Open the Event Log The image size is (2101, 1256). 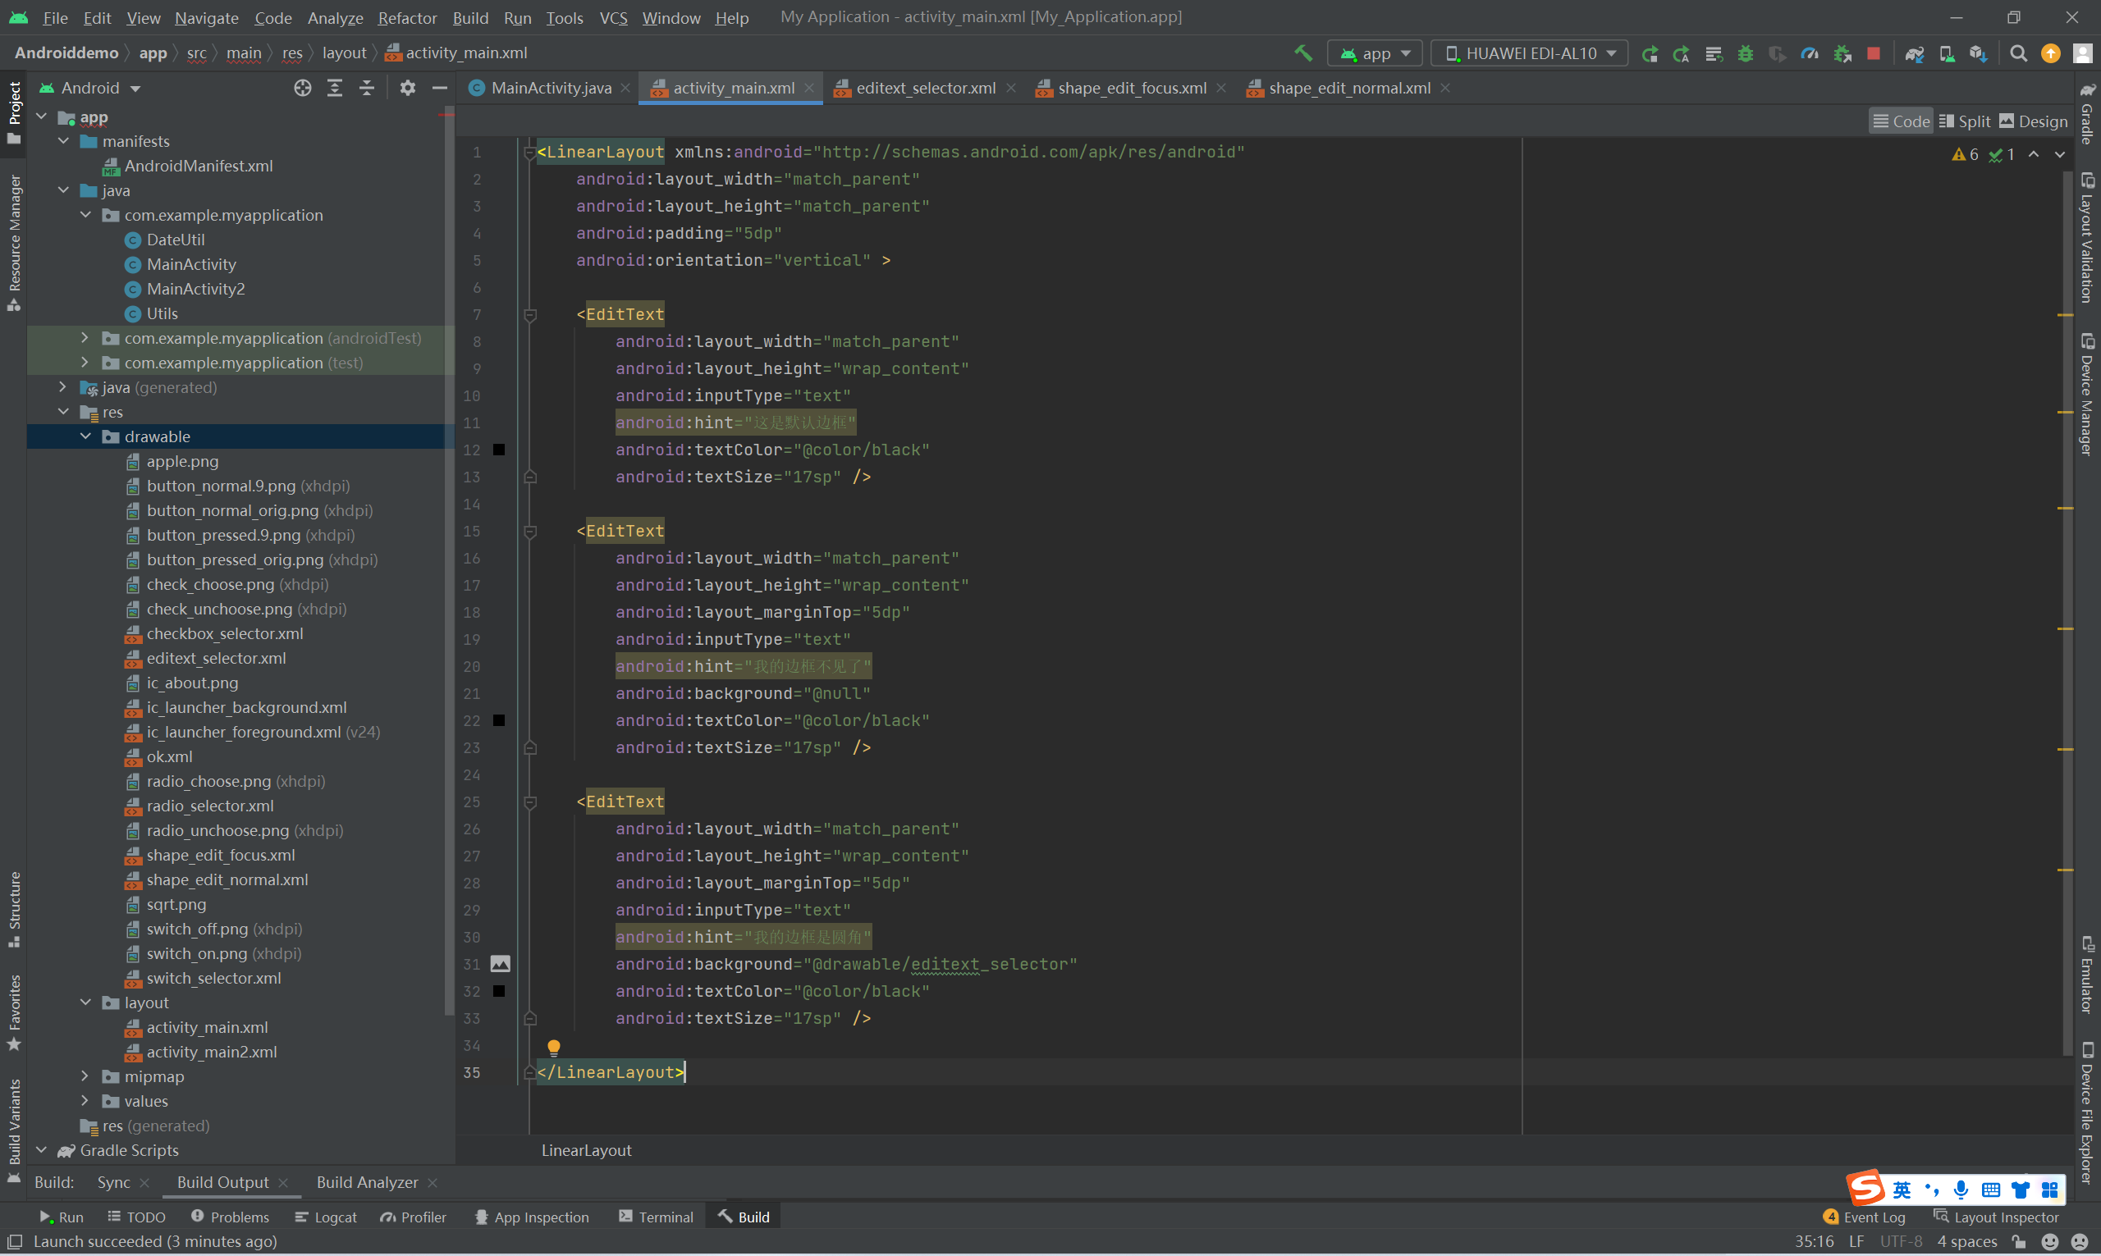[1864, 1217]
